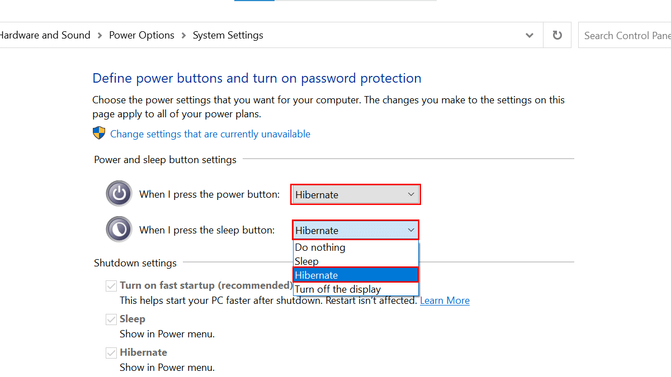Screen dimensions: 671x377
Task: Open the power button action dropdown
Action: [355, 194]
